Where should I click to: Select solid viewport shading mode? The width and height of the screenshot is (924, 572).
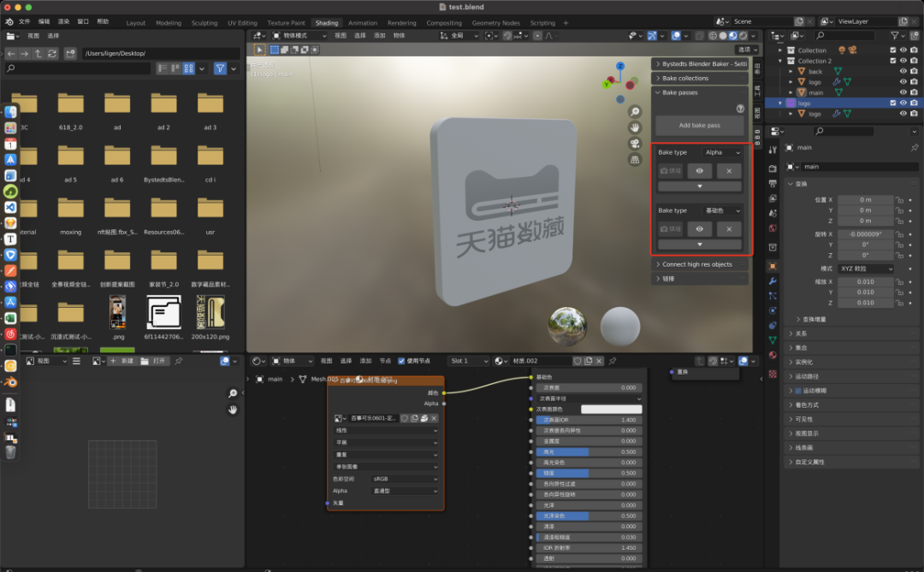723,36
